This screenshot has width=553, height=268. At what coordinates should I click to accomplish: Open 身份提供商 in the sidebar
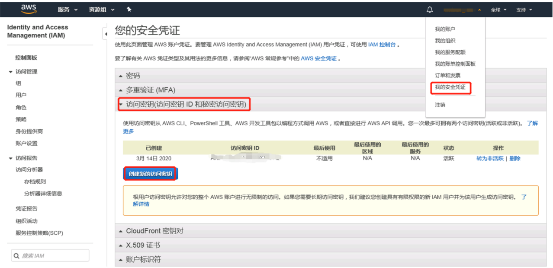click(29, 131)
